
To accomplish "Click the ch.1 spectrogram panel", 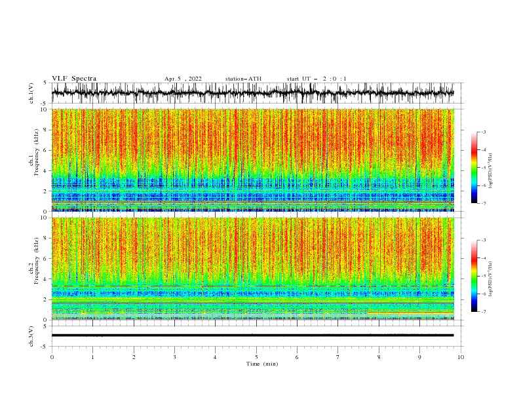I will point(252,160).
